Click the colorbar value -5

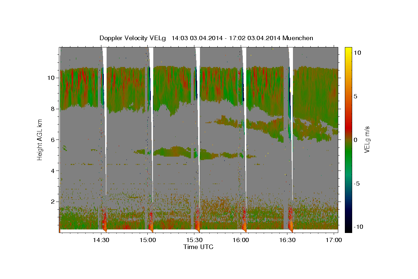click(357, 183)
